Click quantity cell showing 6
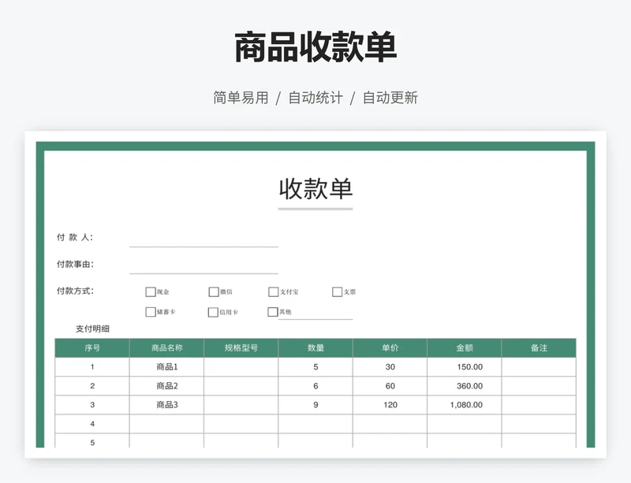The height and width of the screenshot is (483, 631). [x=315, y=386]
